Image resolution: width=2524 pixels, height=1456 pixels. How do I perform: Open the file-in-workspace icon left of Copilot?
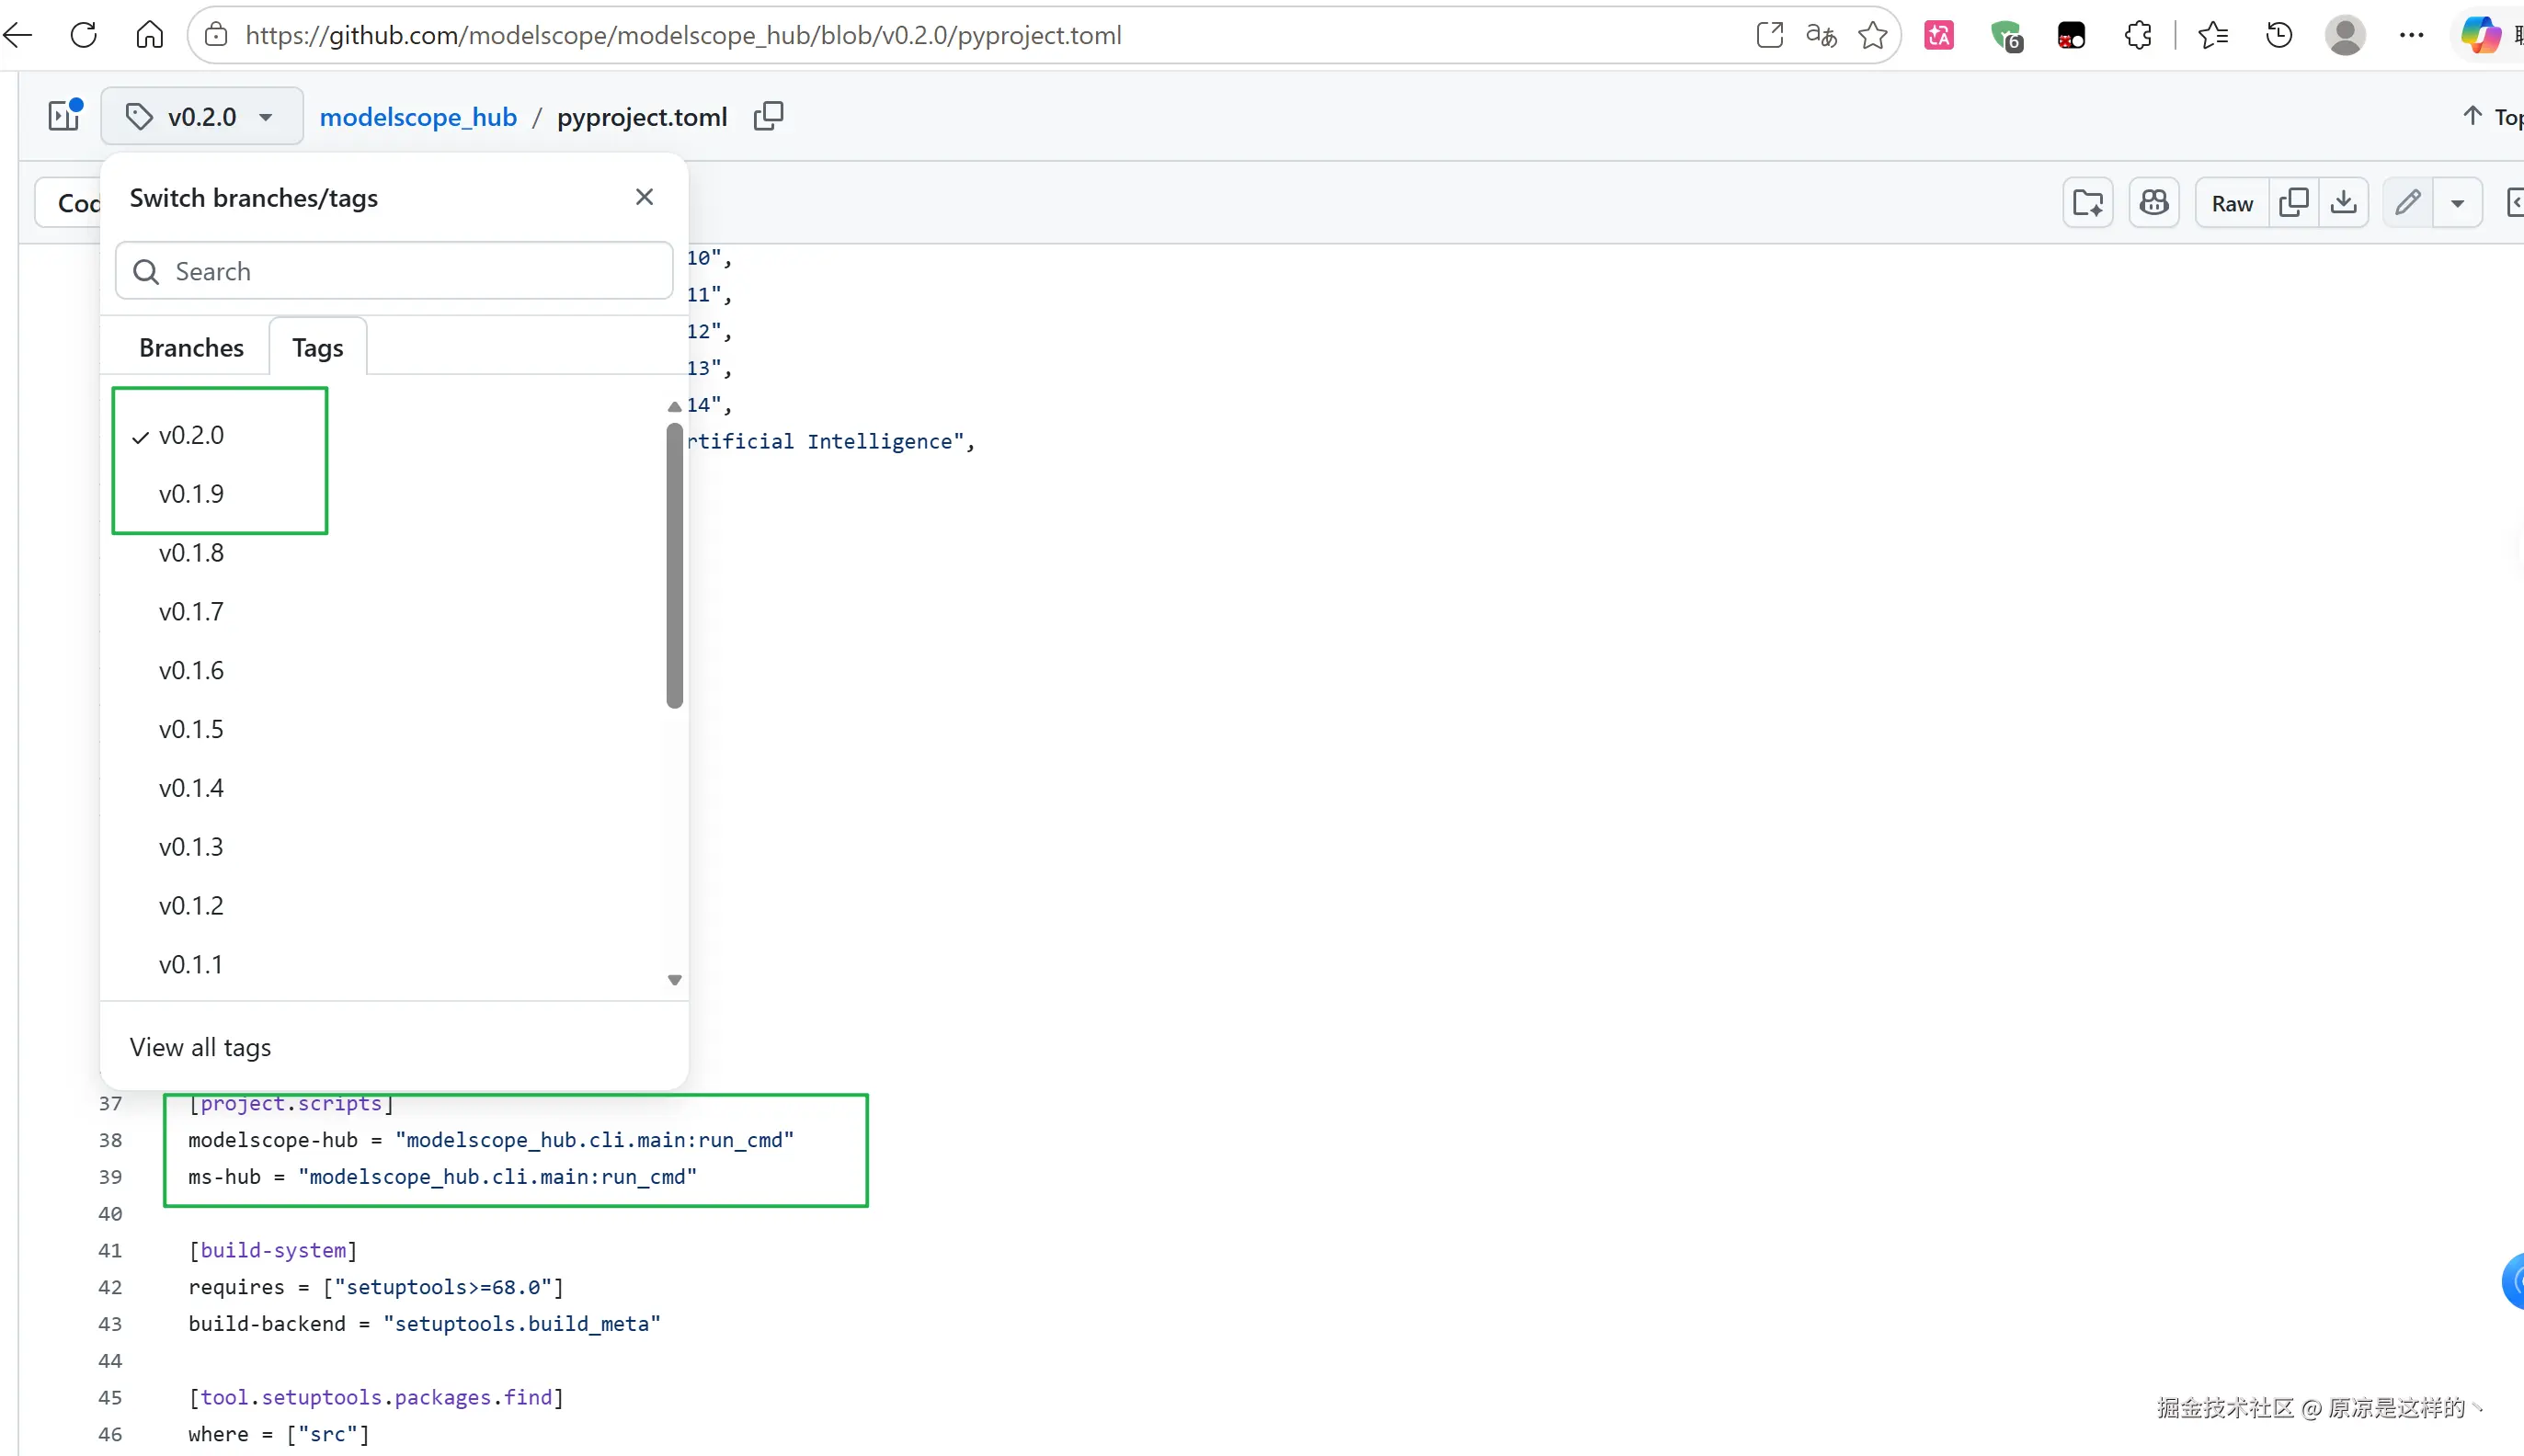[x=2088, y=203]
